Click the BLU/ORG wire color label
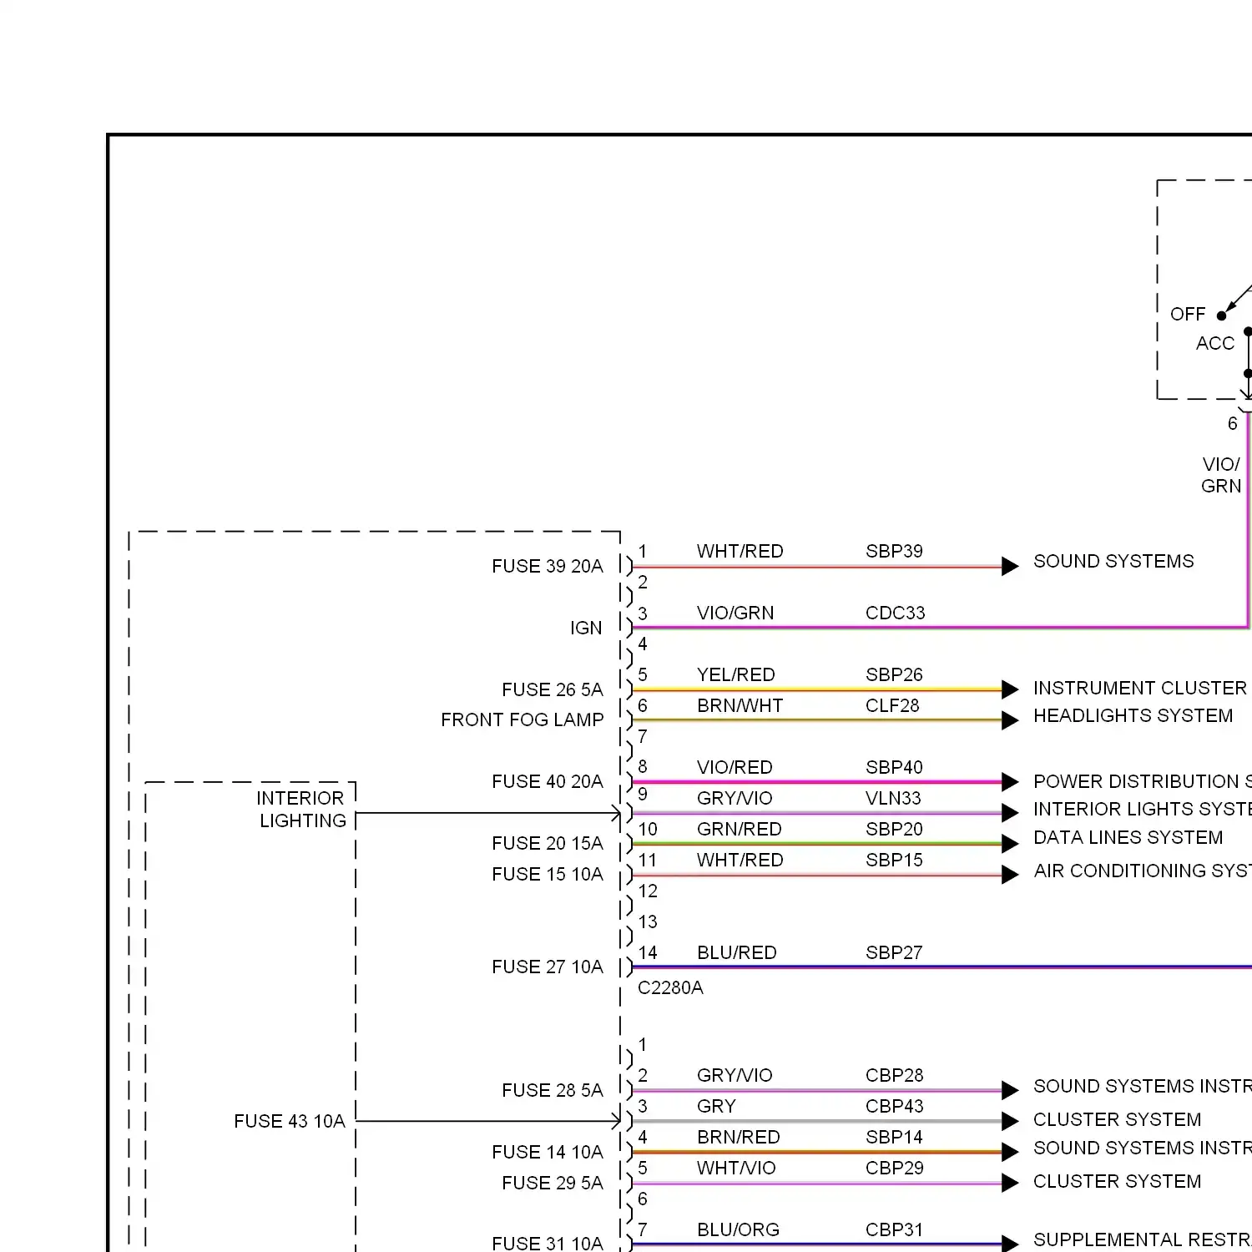1252x1252 pixels. (738, 1229)
